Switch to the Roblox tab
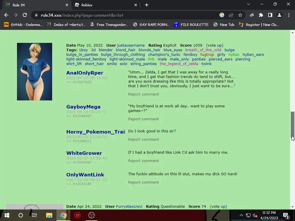295x221 pixels. (x=106, y=5)
